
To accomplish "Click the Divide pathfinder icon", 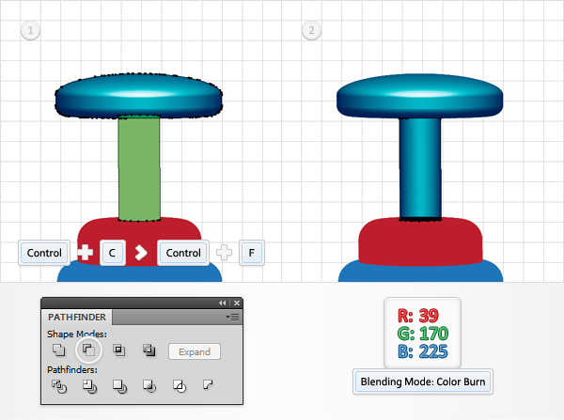I will click(x=59, y=386).
